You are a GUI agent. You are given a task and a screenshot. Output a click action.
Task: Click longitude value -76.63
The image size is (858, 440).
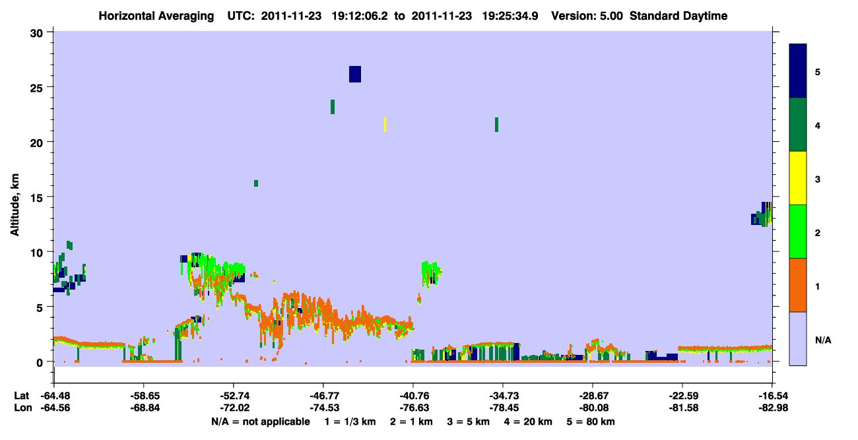(413, 408)
